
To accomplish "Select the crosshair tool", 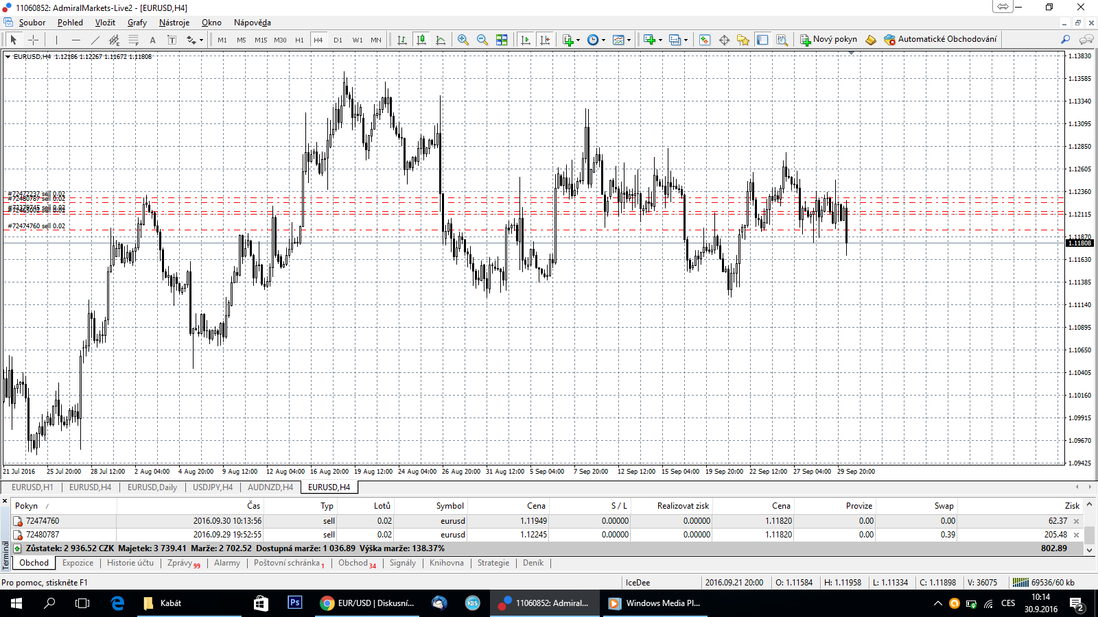I will click(33, 40).
